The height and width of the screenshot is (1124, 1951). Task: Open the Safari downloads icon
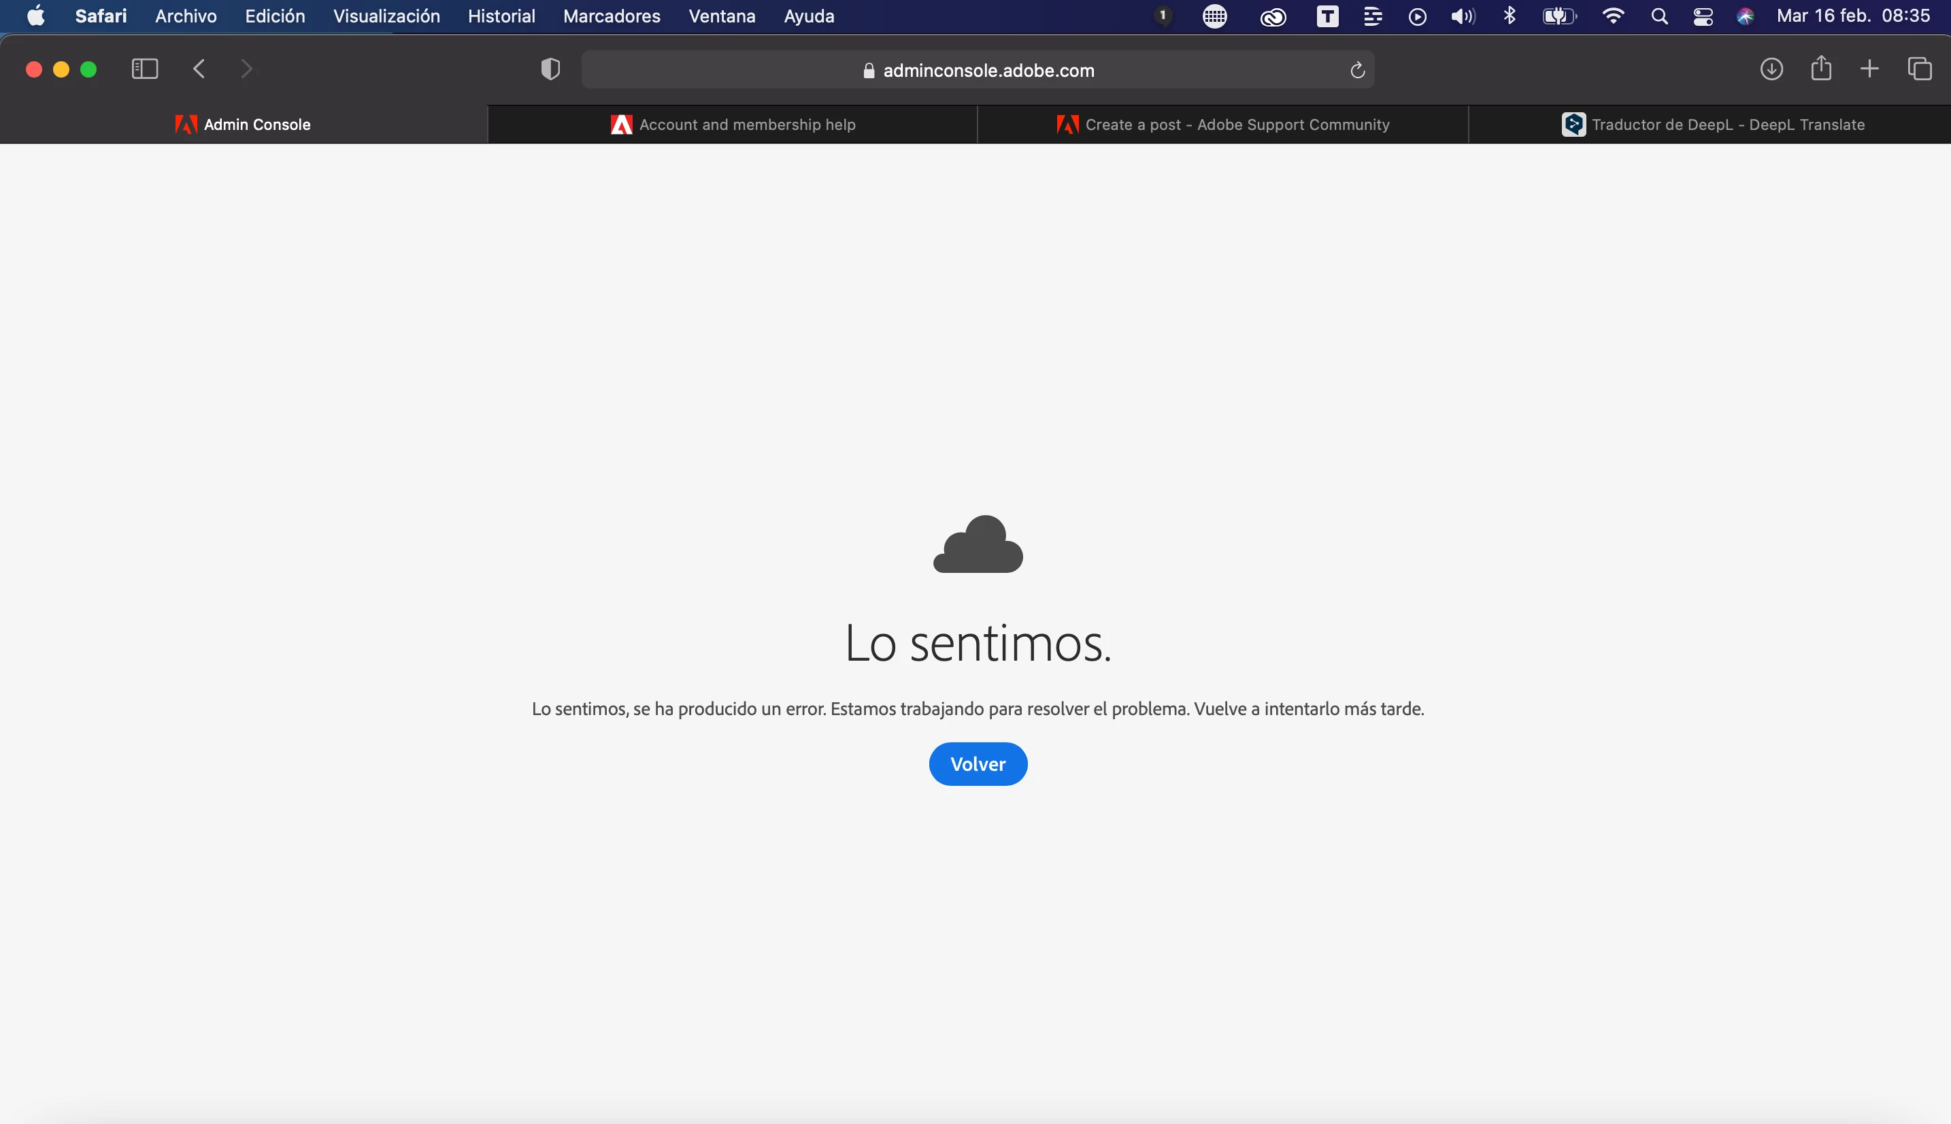coord(1771,69)
